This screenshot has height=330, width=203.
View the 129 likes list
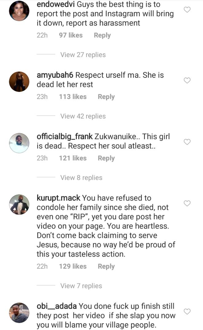[x=73, y=266]
